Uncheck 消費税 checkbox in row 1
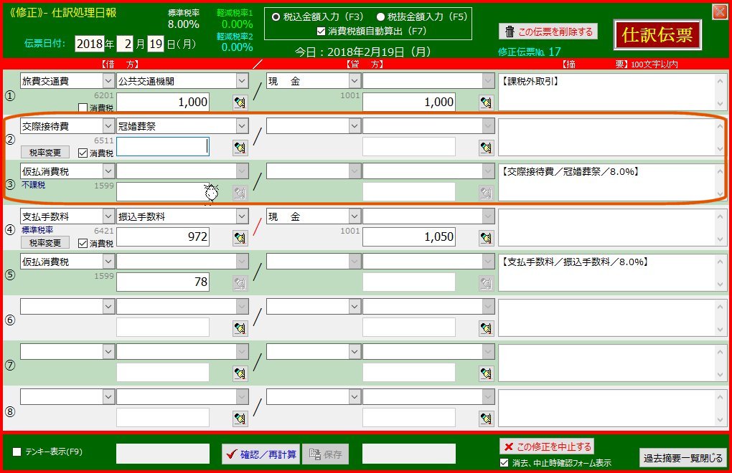Image resolution: width=732 pixels, height=473 pixels. 83,107
